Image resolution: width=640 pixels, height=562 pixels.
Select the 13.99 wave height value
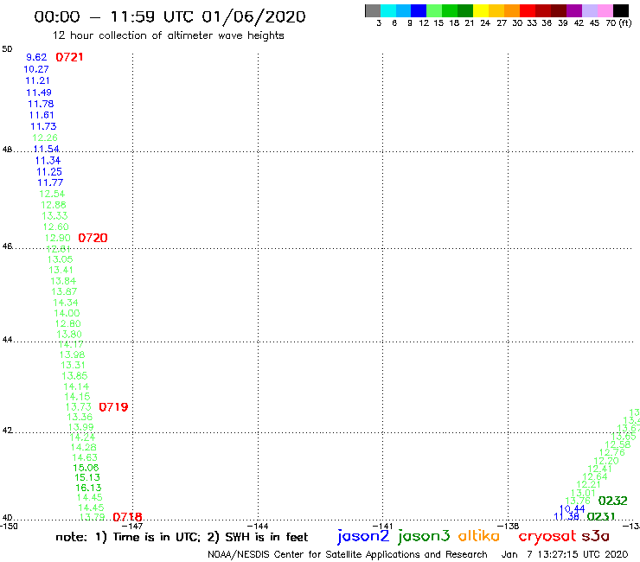80,427
